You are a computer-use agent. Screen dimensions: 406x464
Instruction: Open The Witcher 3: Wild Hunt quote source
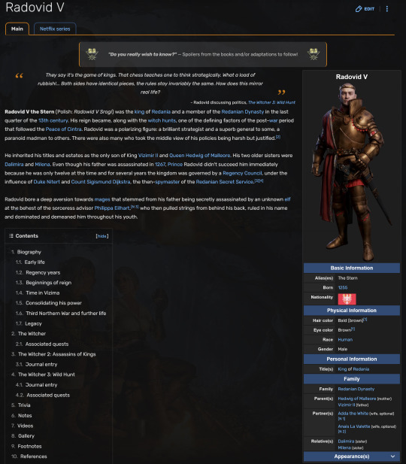271,102
